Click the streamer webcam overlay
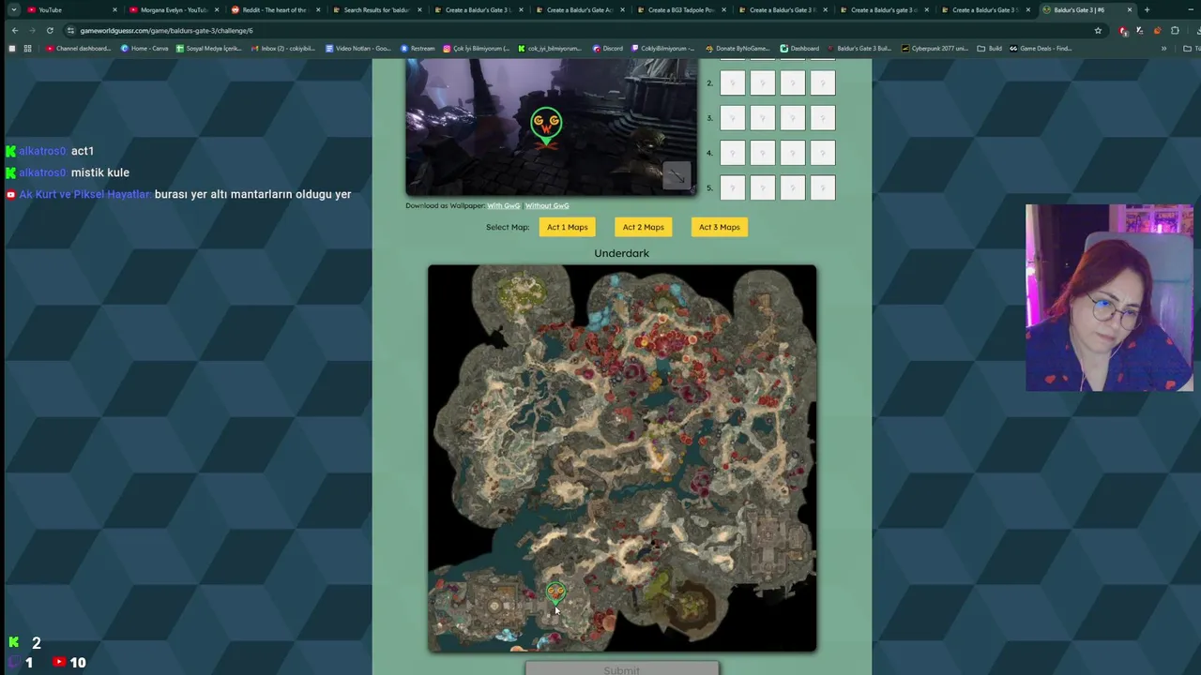Screen dimensions: 1201x675 point(1109,297)
